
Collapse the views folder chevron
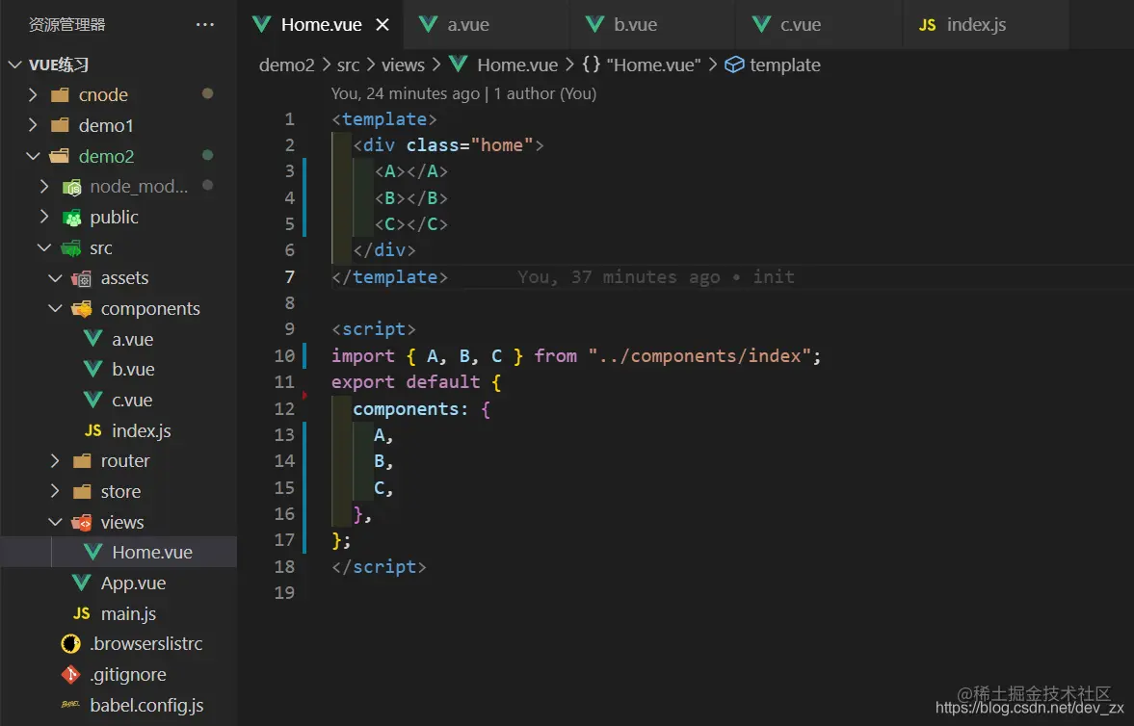click(x=55, y=522)
